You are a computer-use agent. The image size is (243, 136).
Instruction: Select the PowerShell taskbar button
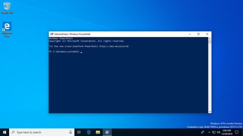(x=107, y=132)
